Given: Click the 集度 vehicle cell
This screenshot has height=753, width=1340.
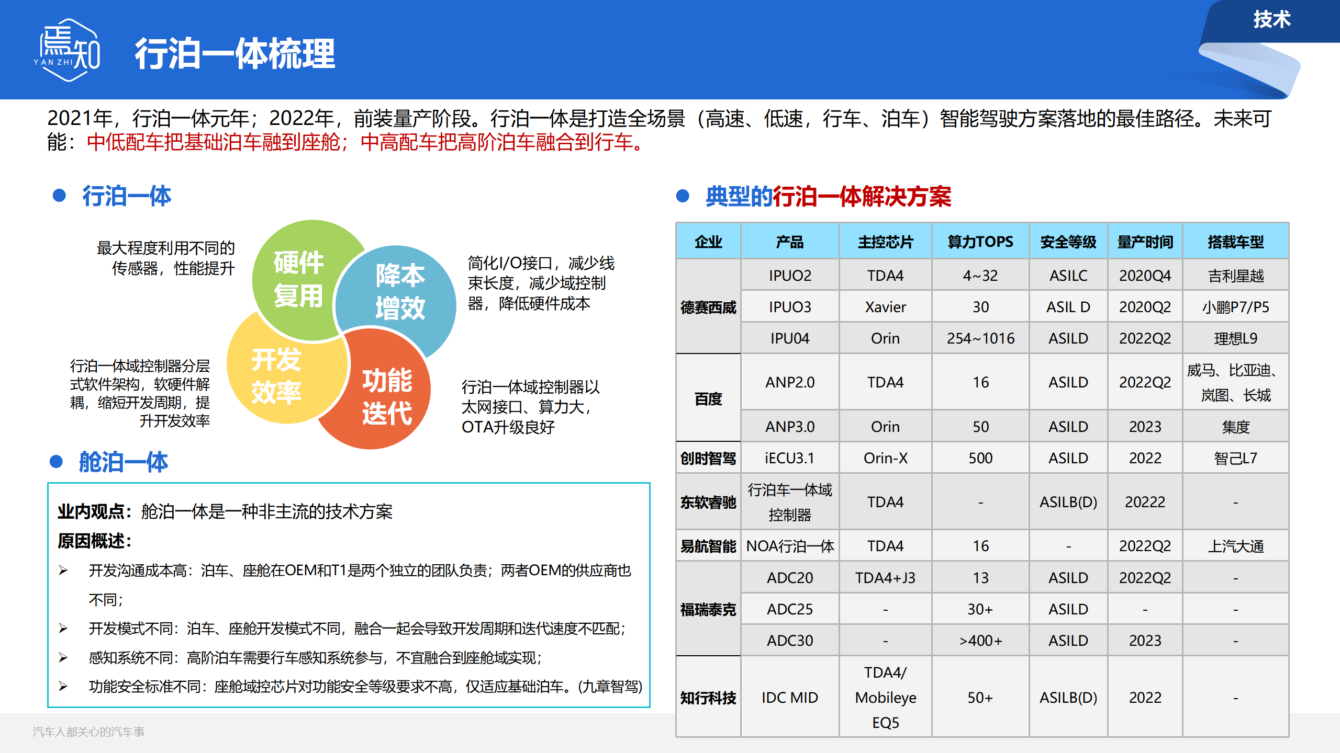Looking at the screenshot, I should 1236,427.
